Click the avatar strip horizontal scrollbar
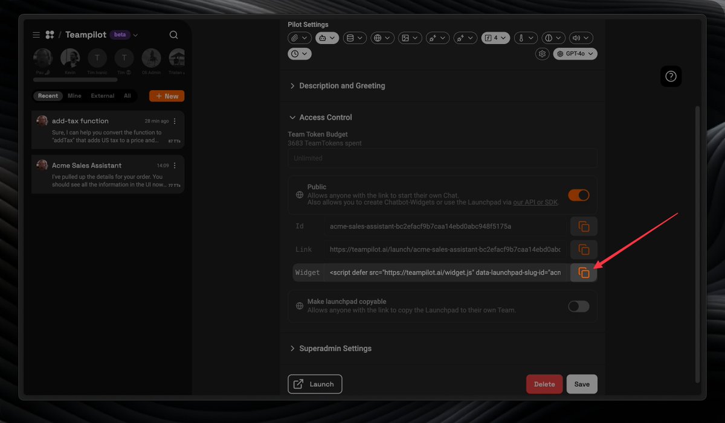725x423 pixels. [x=76, y=80]
